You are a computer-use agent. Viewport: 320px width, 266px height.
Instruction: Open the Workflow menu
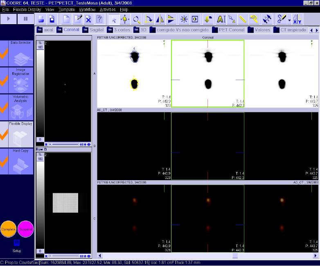pos(87,9)
